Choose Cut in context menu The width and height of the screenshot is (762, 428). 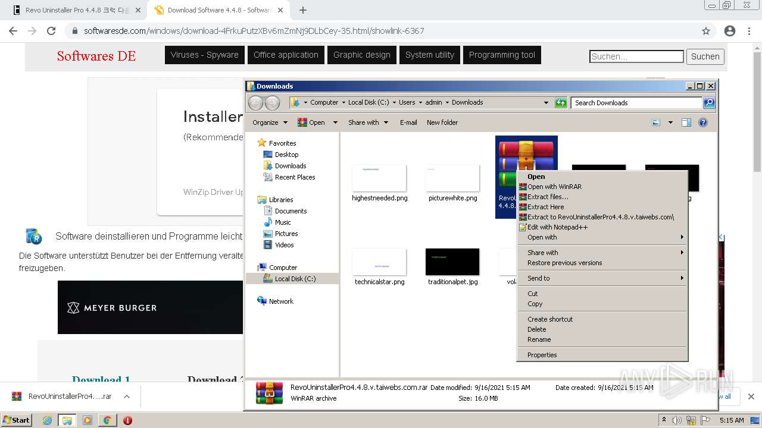click(602, 294)
